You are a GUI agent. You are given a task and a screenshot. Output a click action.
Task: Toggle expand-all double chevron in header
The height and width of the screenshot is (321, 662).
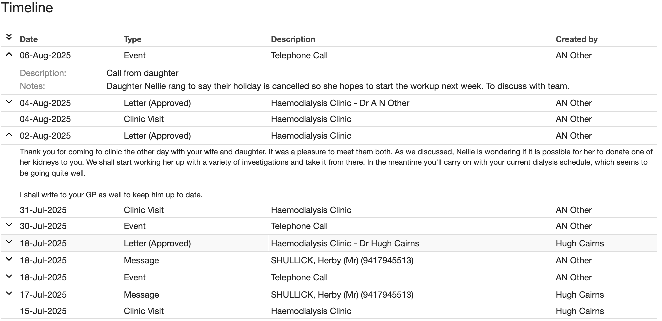(9, 37)
